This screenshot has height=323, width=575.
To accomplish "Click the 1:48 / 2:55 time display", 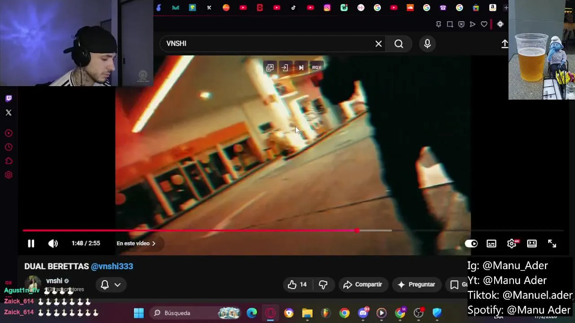I will 86,243.
